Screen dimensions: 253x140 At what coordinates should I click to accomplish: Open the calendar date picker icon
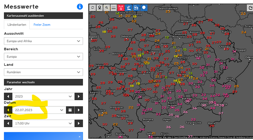point(70,110)
